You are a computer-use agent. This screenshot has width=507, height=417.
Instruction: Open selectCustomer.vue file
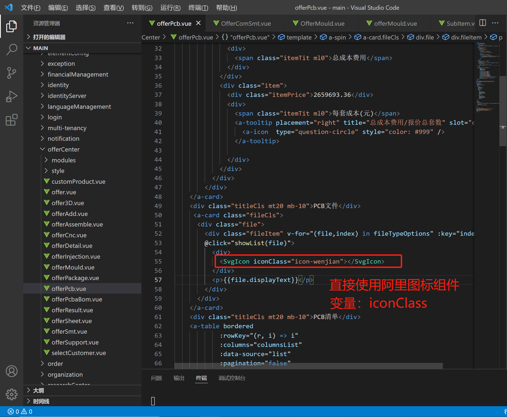[82, 353]
